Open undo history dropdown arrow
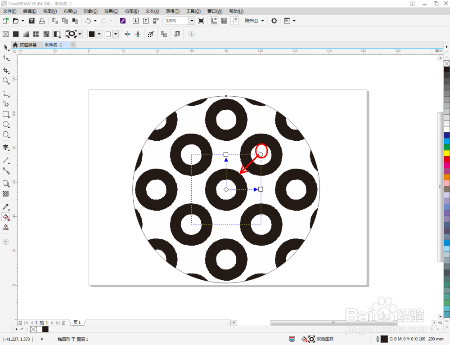 coord(95,21)
